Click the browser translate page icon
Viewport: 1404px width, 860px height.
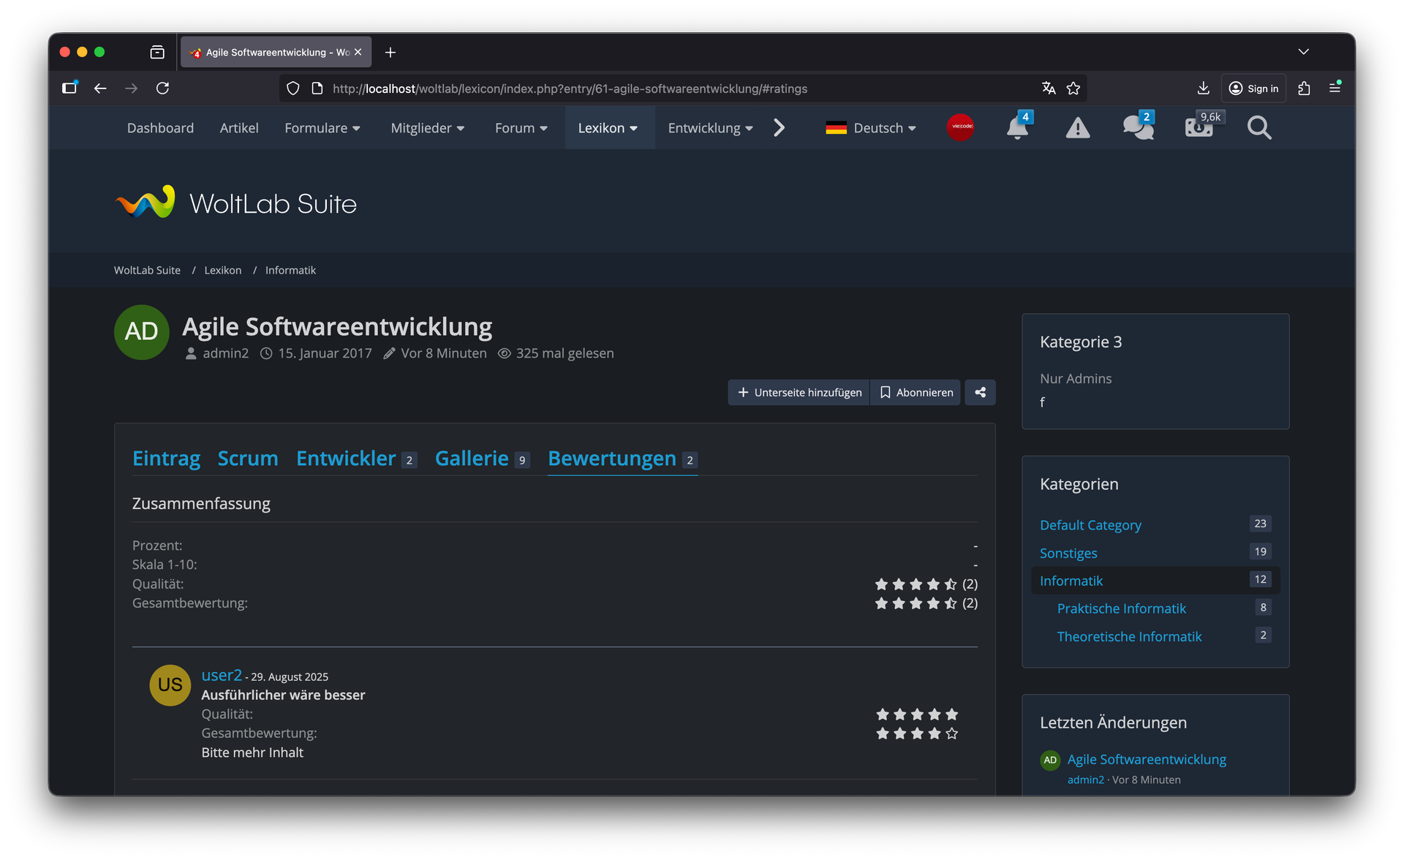click(1049, 88)
